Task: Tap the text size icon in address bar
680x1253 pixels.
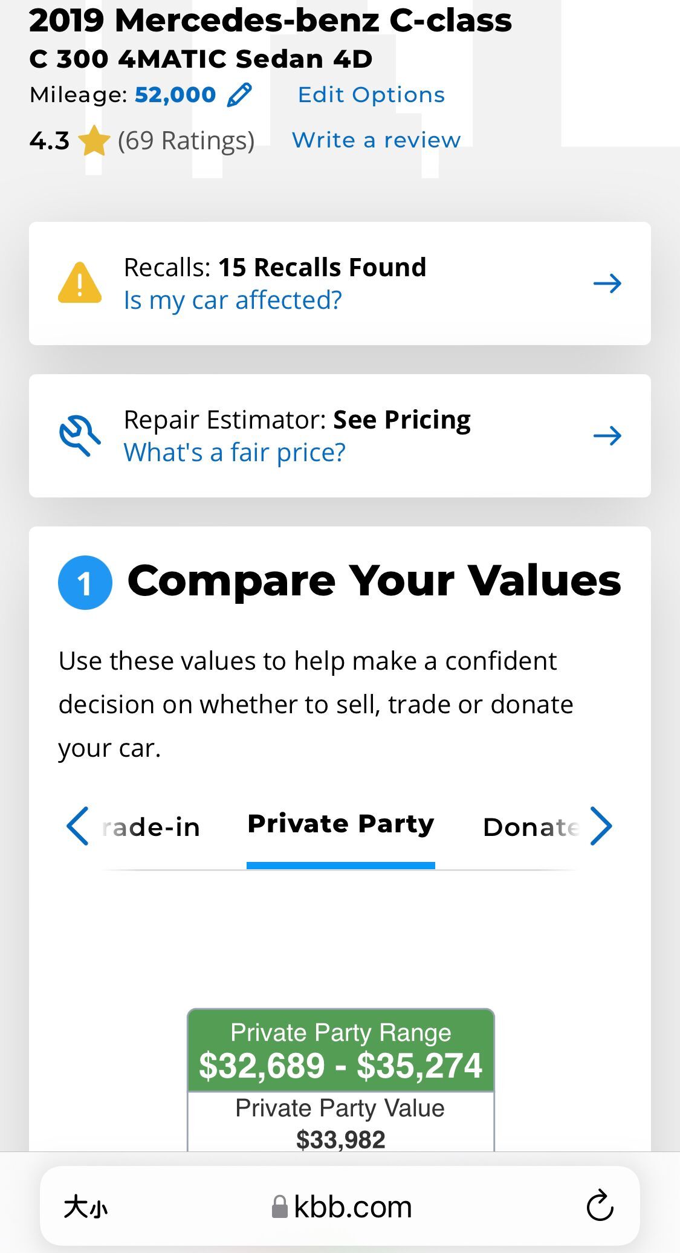Action: tap(85, 1208)
